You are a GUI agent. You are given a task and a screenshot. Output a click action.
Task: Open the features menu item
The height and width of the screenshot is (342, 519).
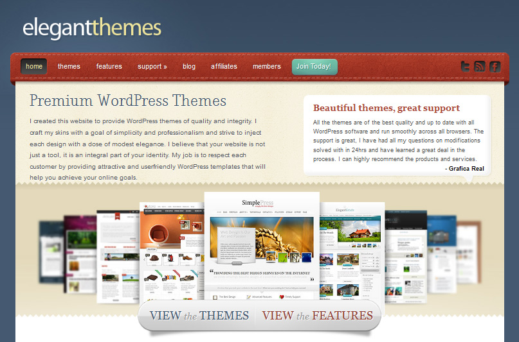click(x=109, y=66)
